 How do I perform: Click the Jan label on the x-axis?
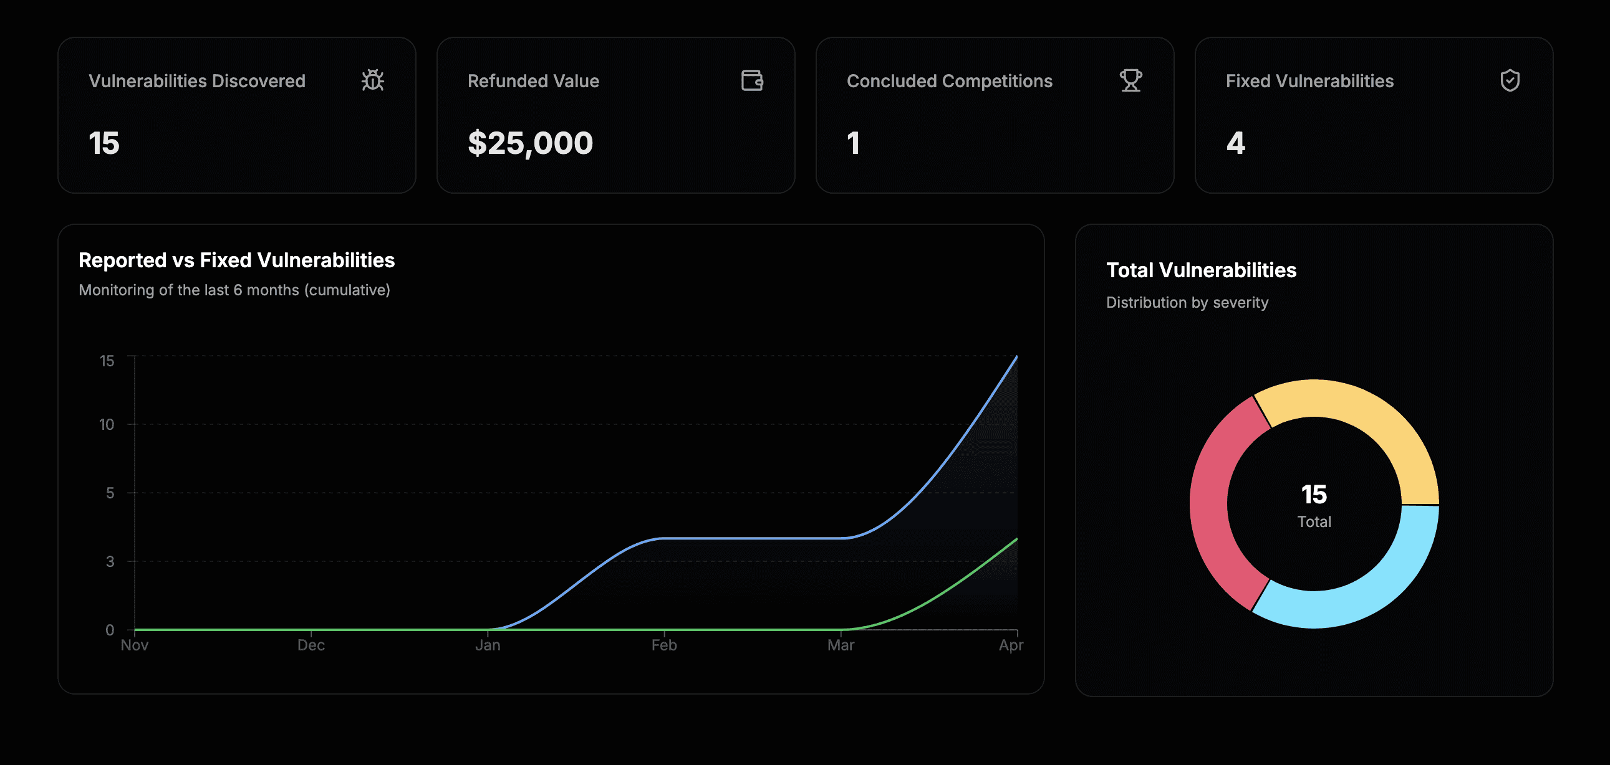488,645
